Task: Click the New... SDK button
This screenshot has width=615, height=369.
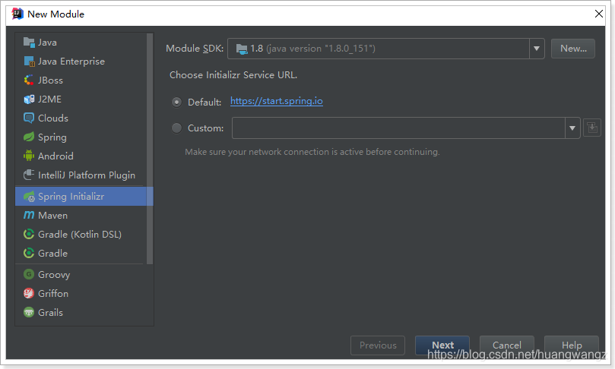Action: click(x=573, y=49)
